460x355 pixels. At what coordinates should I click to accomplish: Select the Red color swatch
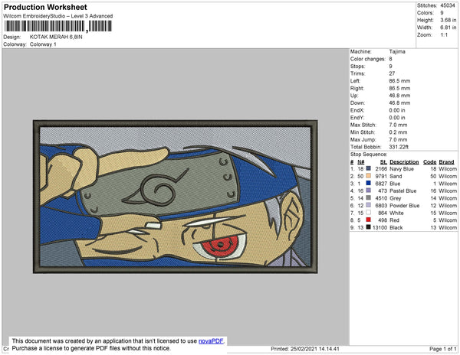(369, 220)
